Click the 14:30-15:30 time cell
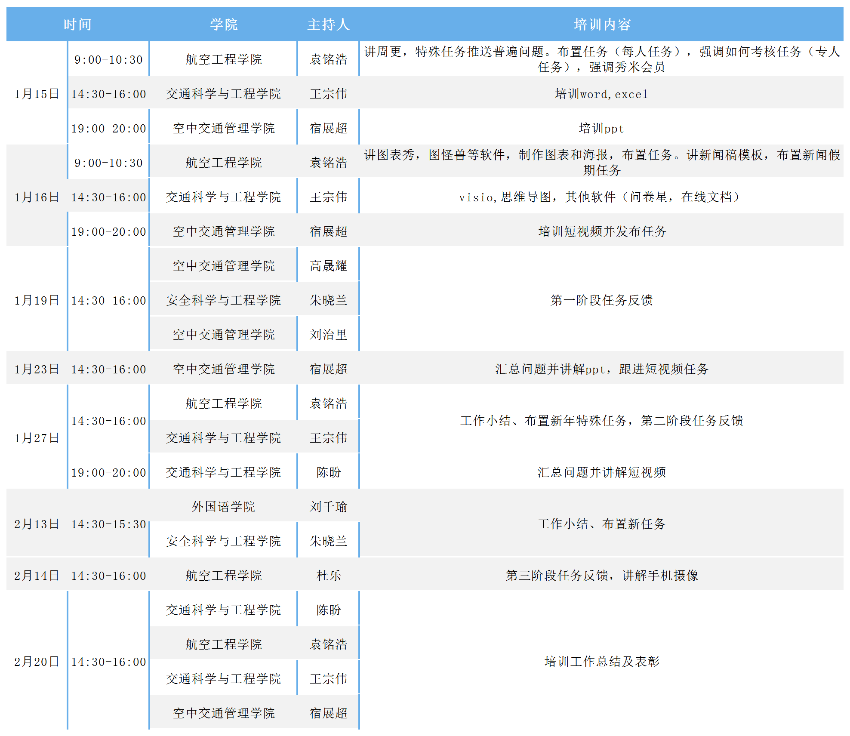This screenshot has width=850, height=736. point(108,524)
